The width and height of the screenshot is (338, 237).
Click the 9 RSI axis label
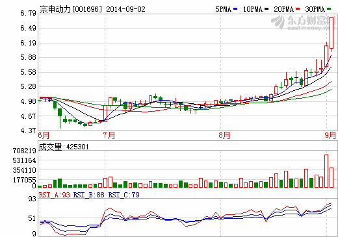tap(34, 234)
